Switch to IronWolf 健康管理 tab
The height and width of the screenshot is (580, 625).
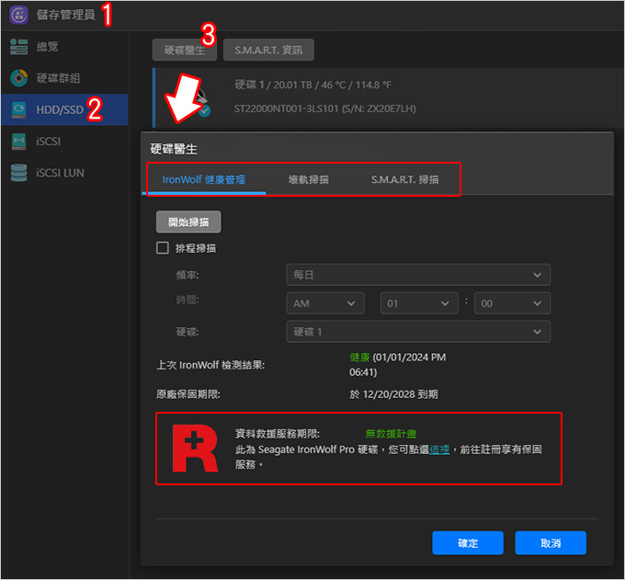(204, 179)
